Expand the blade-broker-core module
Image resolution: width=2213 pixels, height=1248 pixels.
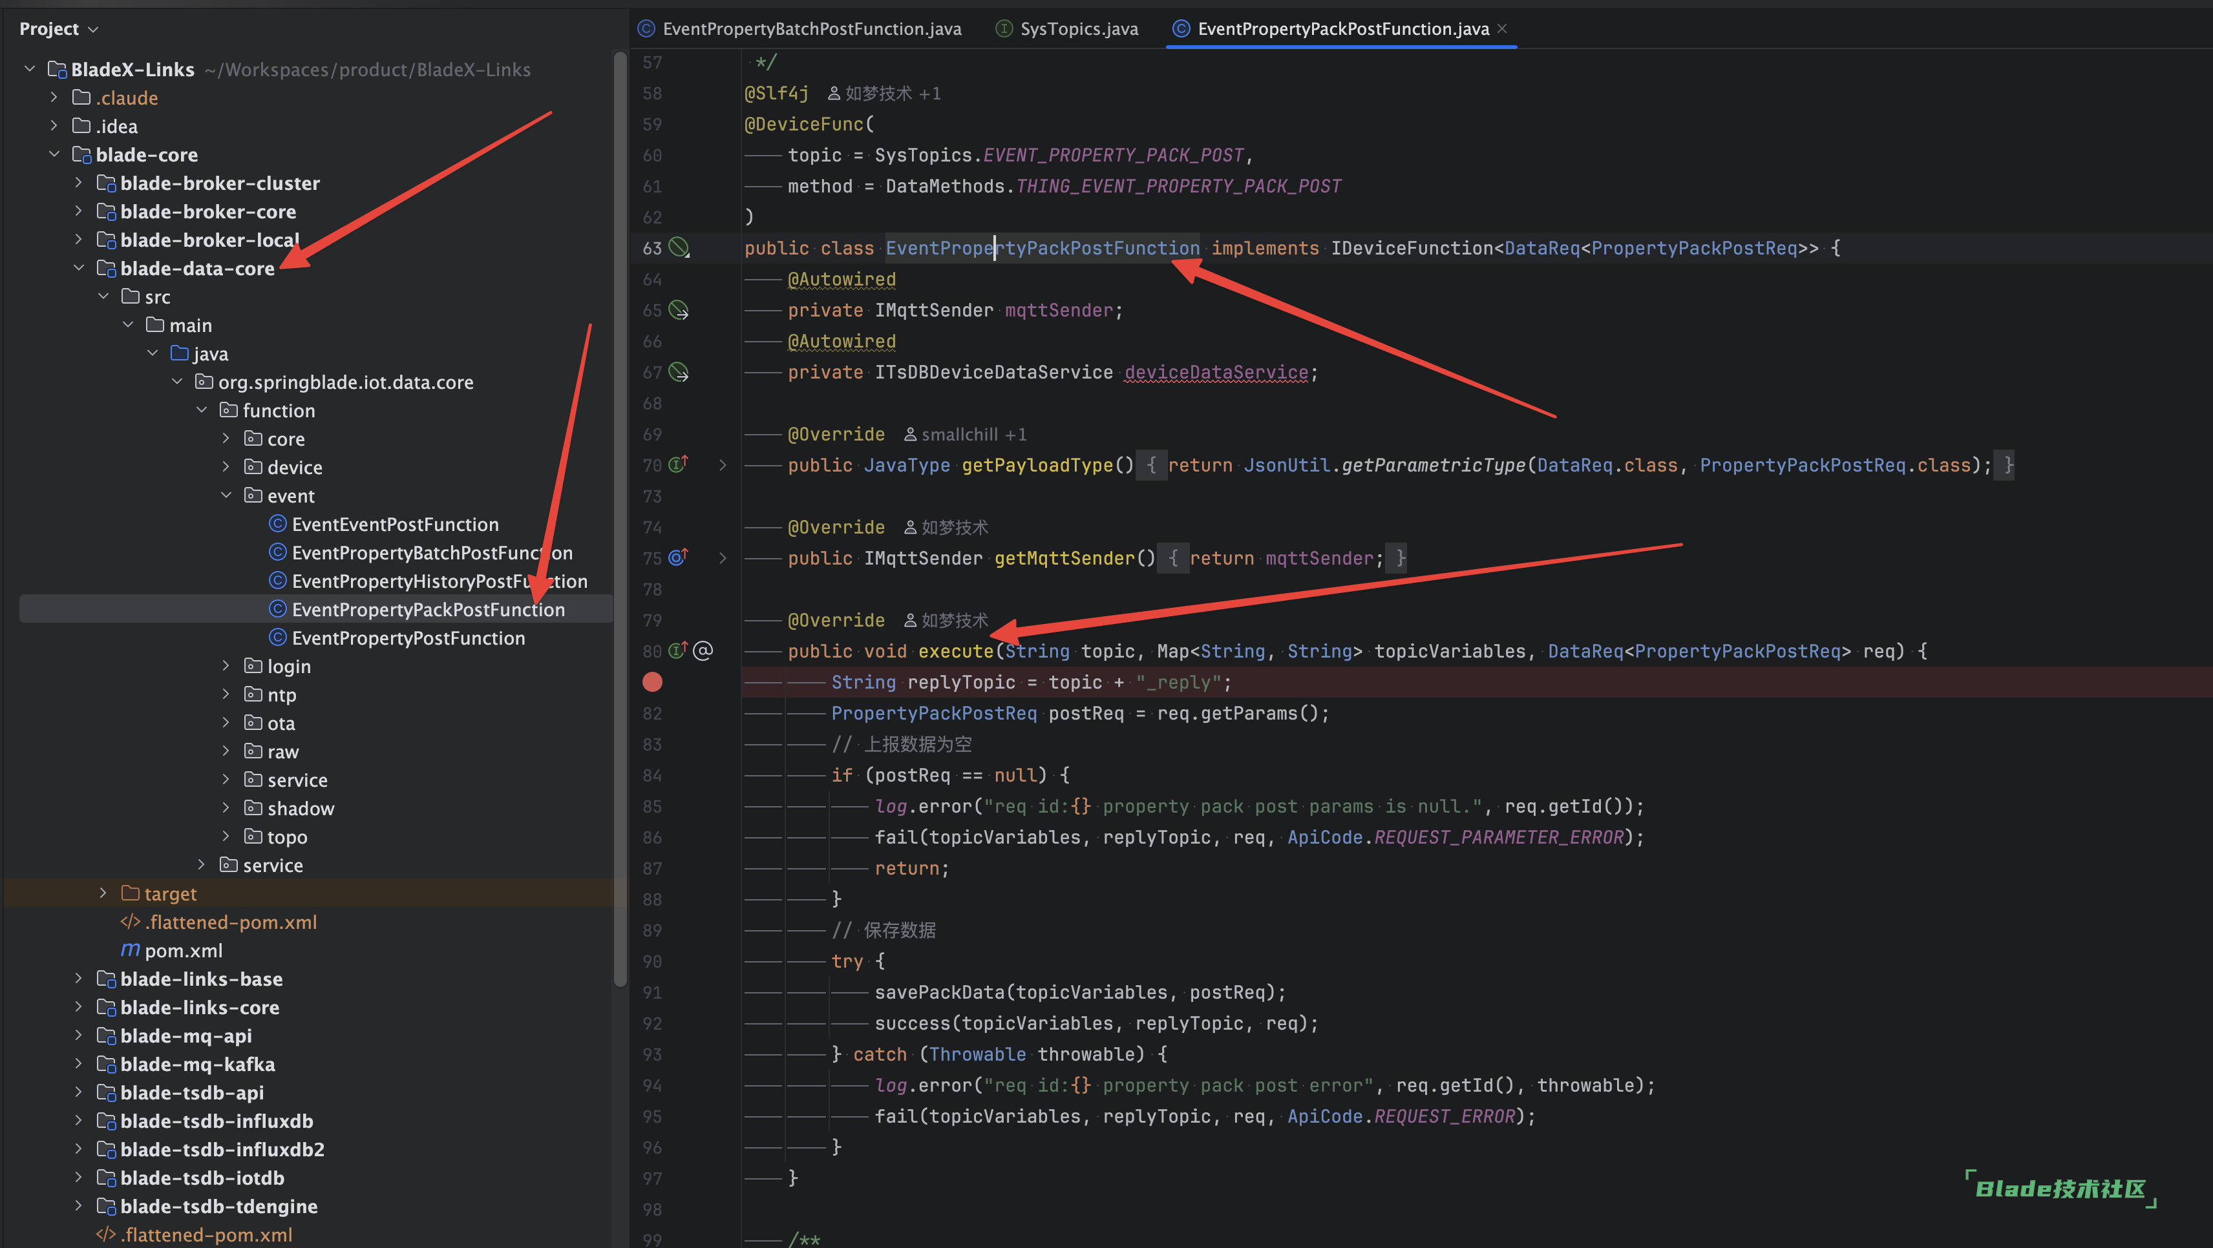79,211
